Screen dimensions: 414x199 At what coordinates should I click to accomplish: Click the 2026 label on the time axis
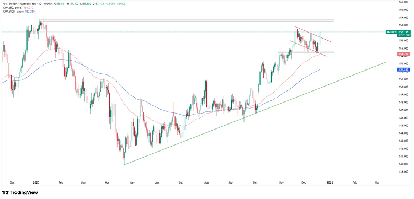tap(329, 182)
